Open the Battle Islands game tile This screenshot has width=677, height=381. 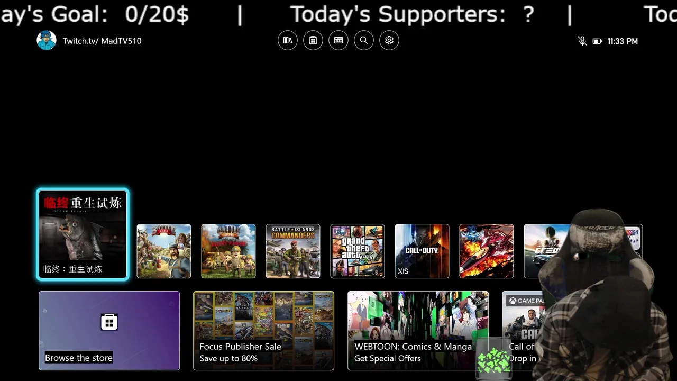click(228, 251)
